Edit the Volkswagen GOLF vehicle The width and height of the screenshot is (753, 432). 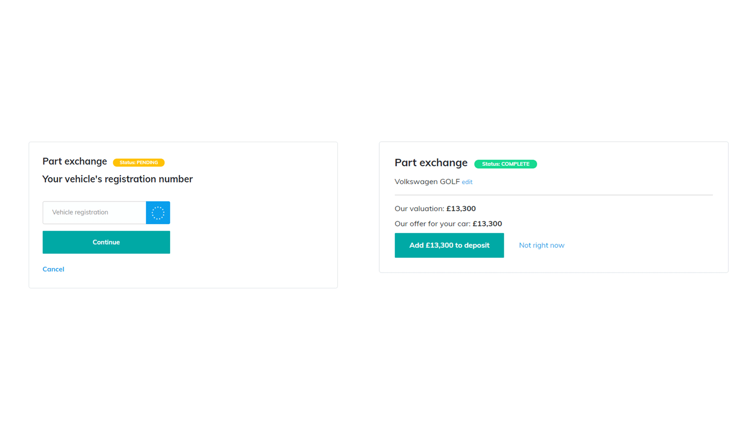pos(467,182)
